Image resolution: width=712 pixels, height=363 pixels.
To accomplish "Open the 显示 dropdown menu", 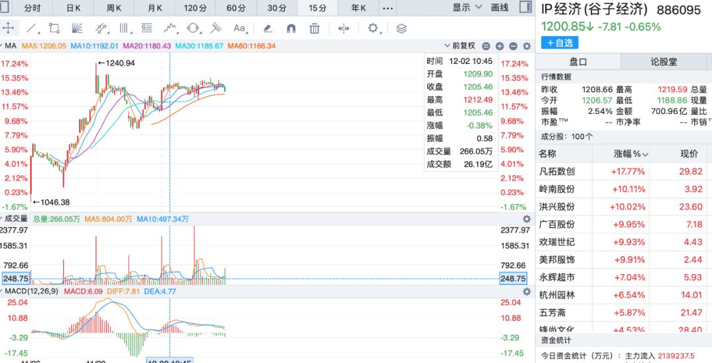I will point(467,8).
